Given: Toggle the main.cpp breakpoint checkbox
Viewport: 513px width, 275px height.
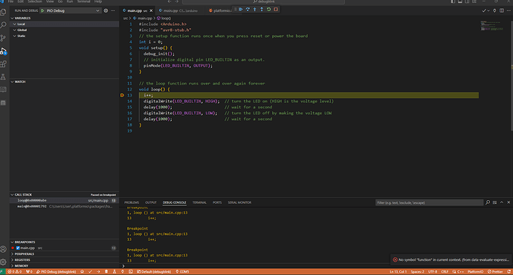Looking at the screenshot, I should point(18,248).
